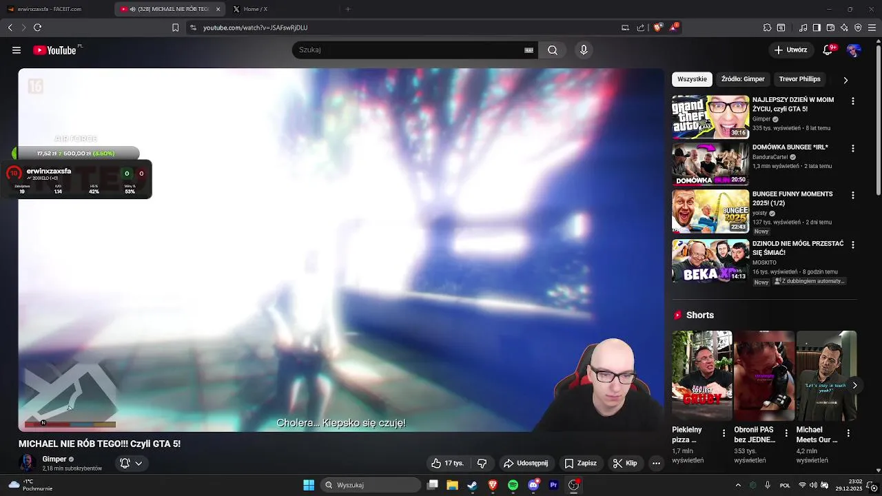Click the Utwórz create button
882x496 pixels.
[x=790, y=50]
